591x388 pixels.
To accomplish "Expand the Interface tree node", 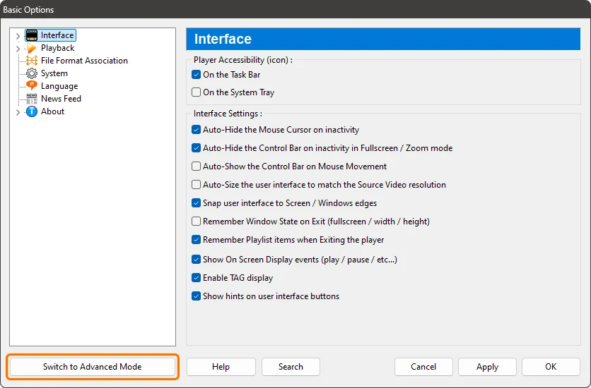I will [18, 36].
